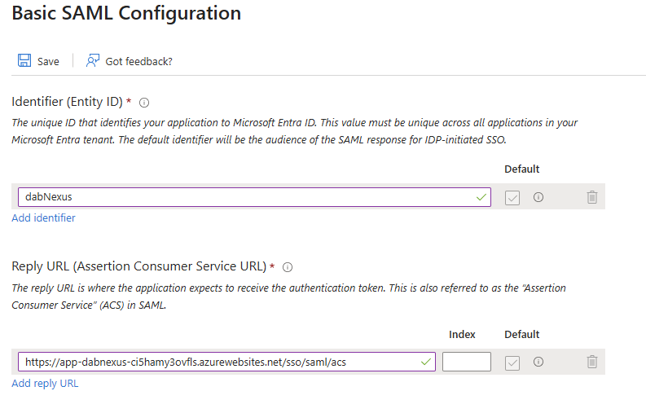
Task: Click the Save floppy disk icon
Action: tap(24, 61)
